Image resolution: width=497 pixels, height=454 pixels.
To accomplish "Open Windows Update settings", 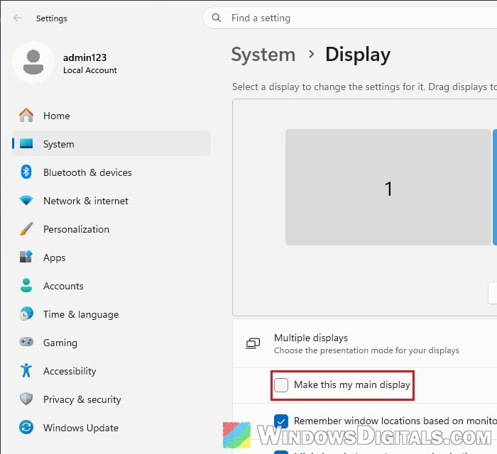I will click(x=111, y=428).
